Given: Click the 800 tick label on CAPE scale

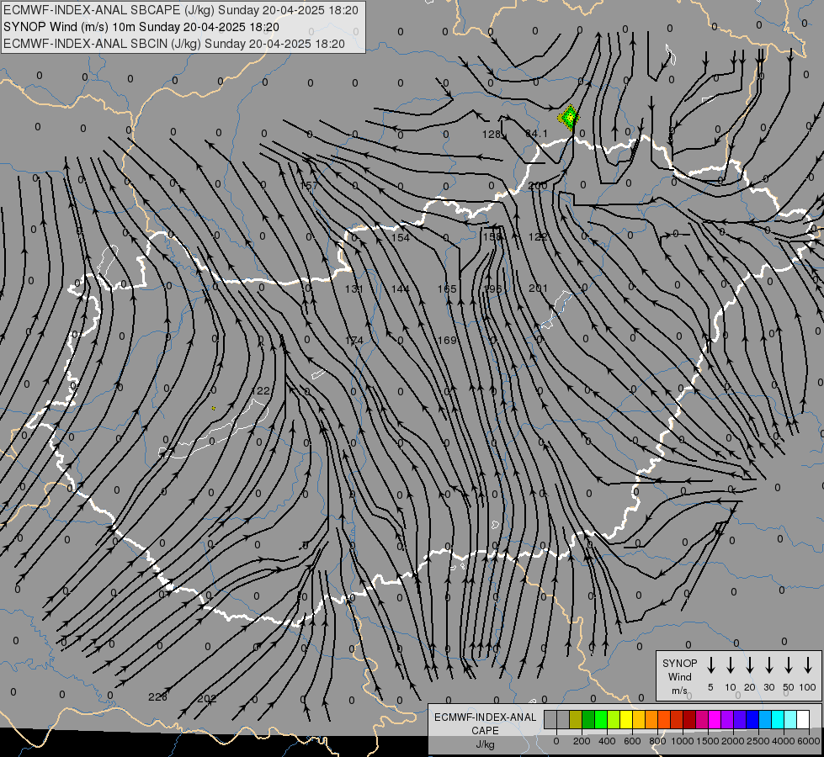Looking at the screenshot, I should (657, 741).
